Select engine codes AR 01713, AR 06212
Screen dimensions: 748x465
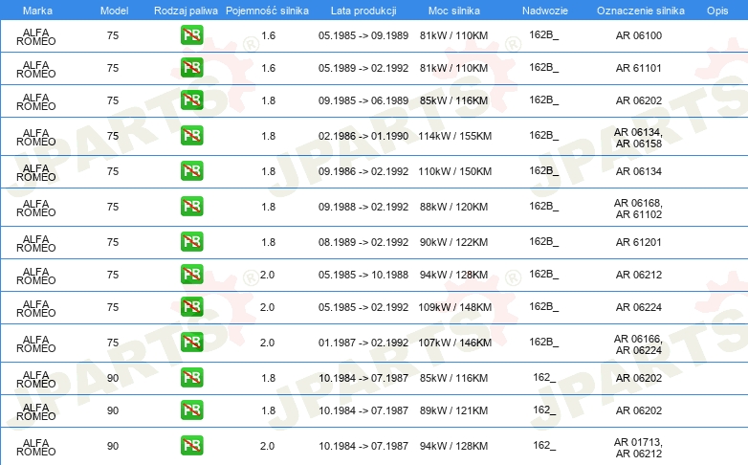point(638,448)
